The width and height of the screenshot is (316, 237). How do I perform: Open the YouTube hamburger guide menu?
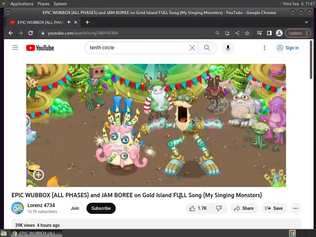[15, 48]
